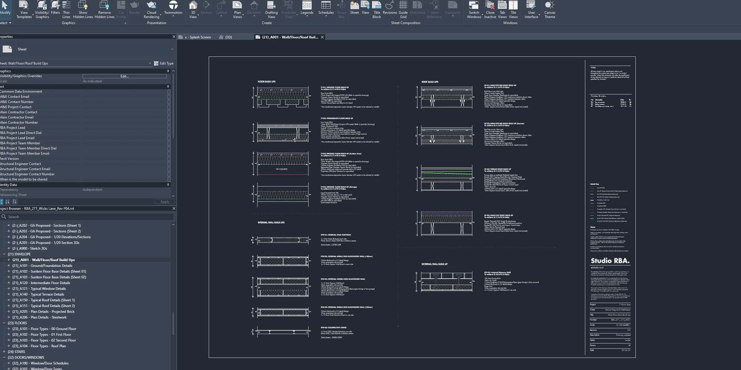Expand (21)_A101 - Ground/Foundation Details node
The image size is (741, 370).
coord(9,266)
